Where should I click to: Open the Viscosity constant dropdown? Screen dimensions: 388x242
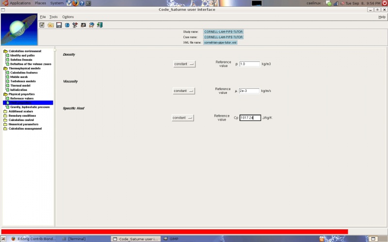click(x=184, y=91)
